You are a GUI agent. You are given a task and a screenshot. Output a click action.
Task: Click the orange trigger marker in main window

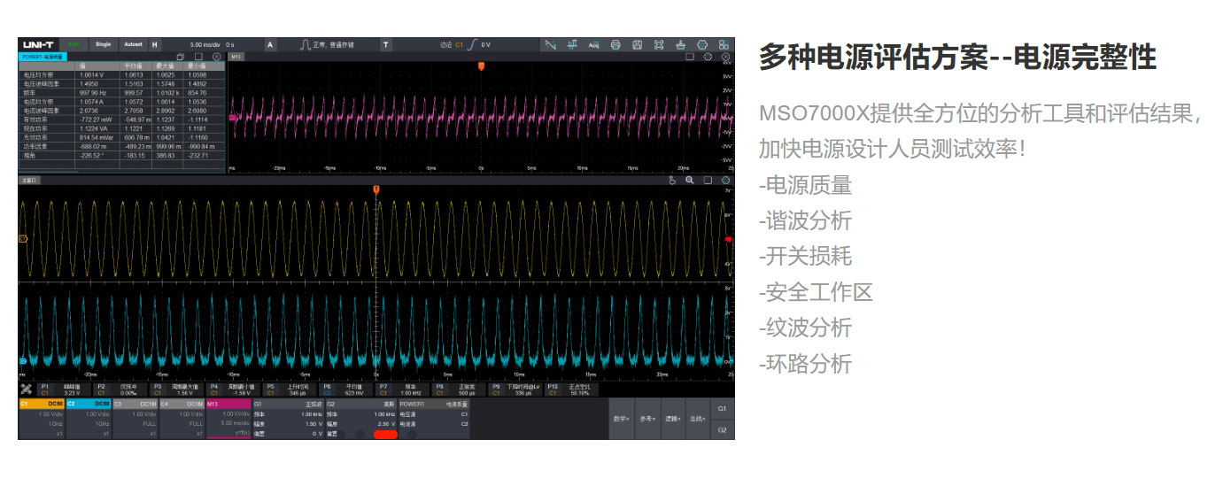coord(376,189)
